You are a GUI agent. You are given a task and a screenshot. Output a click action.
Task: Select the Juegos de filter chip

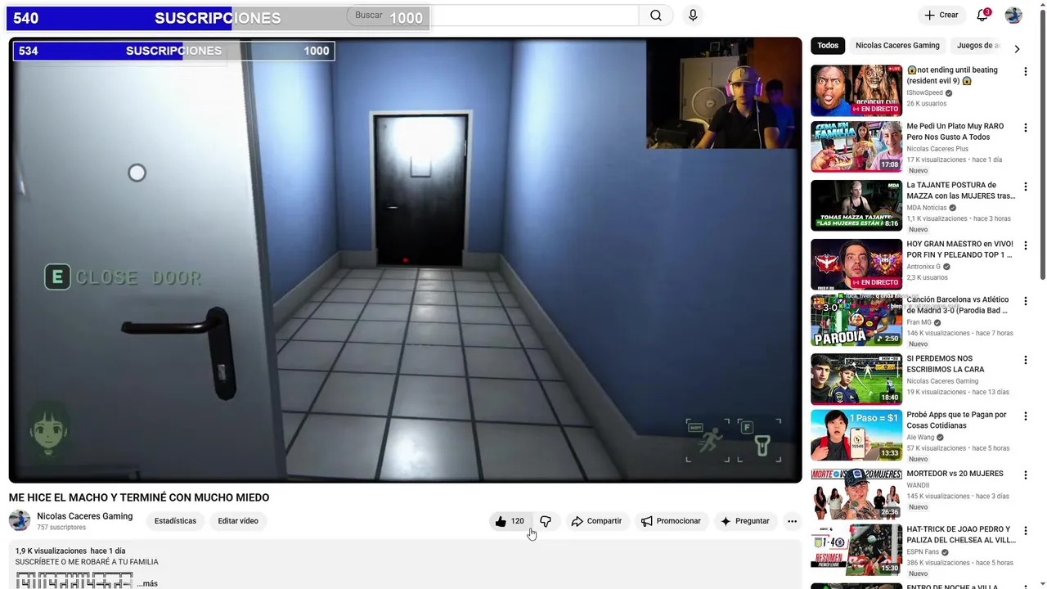978,46
